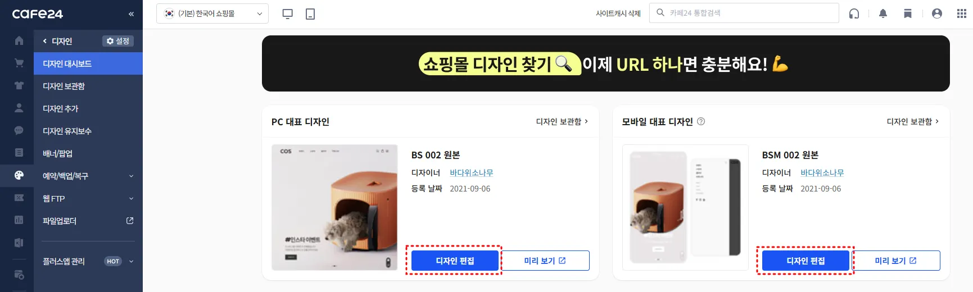Collapse sidebar with double chevron icon

[x=131, y=14]
